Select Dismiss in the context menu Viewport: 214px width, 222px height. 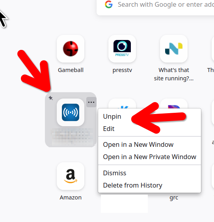(x=115, y=173)
